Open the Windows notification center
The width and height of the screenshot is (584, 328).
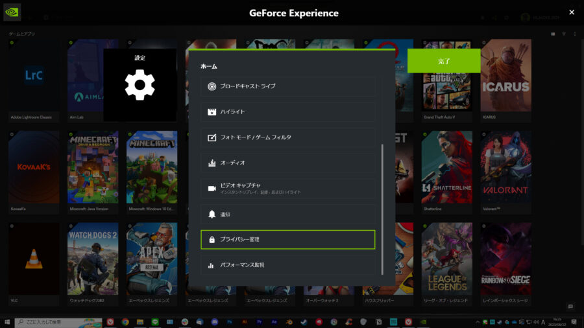click(x=574, y=322)
